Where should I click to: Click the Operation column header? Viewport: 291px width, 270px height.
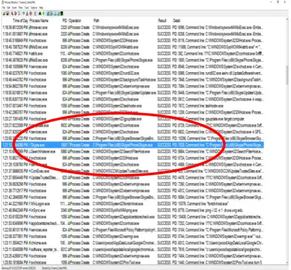(75, 21)
